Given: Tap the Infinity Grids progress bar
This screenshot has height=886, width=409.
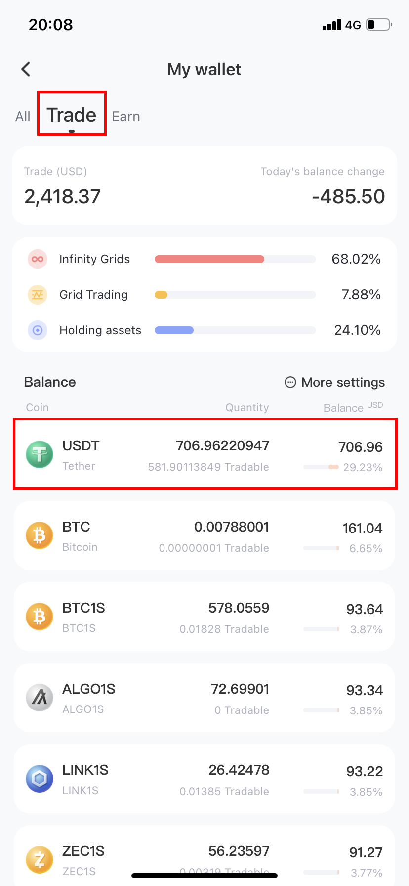Looking at the screenshot, I should pos(235,259).
